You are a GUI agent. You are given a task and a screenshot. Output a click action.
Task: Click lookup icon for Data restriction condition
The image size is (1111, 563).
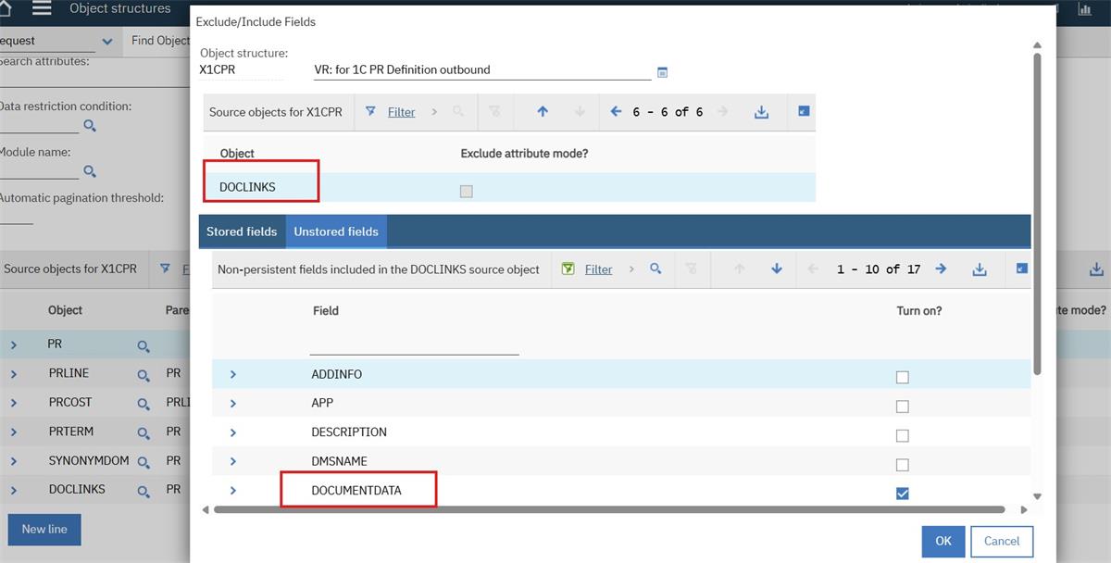click(90, 126)
